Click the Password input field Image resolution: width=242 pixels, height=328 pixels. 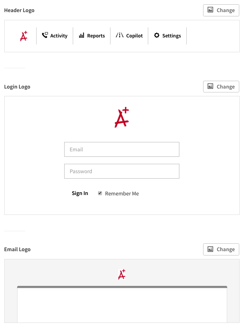click(121, 171)
